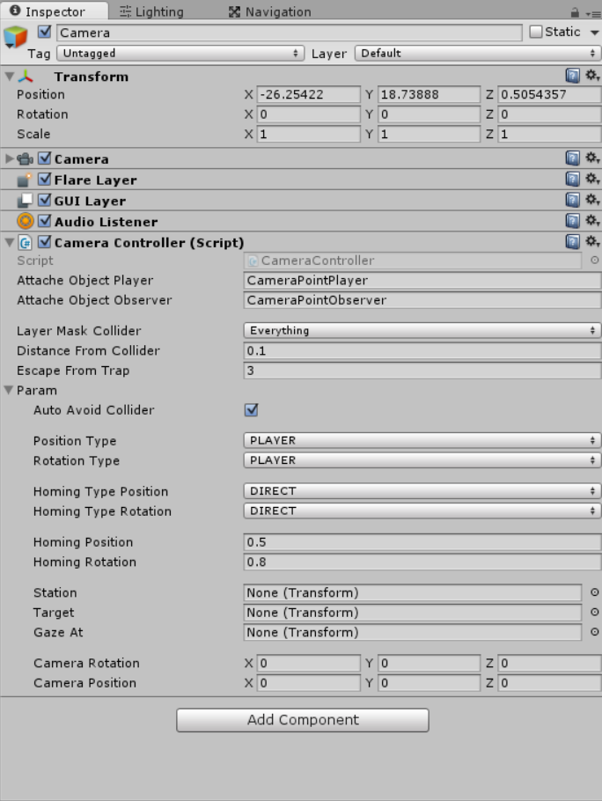Open Camera Controller script gear menu

click(x=592, y=242)
